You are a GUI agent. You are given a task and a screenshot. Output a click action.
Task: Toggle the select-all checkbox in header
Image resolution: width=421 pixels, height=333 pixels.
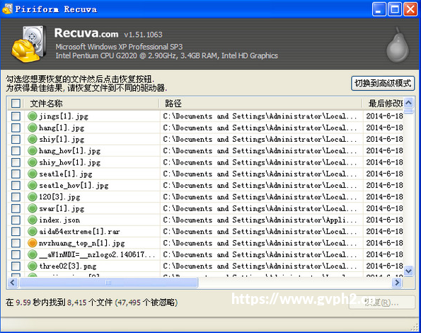click(x=16, y=103)
